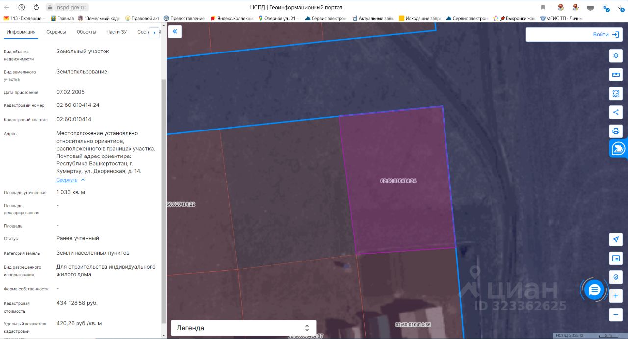Open the Выкройки bookmark

[x=514, y=18]
